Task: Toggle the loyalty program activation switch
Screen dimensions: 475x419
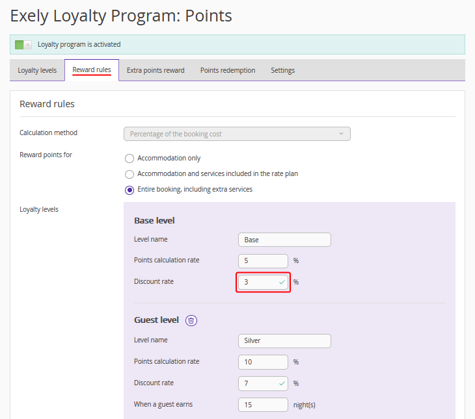Action: [23, 45]
